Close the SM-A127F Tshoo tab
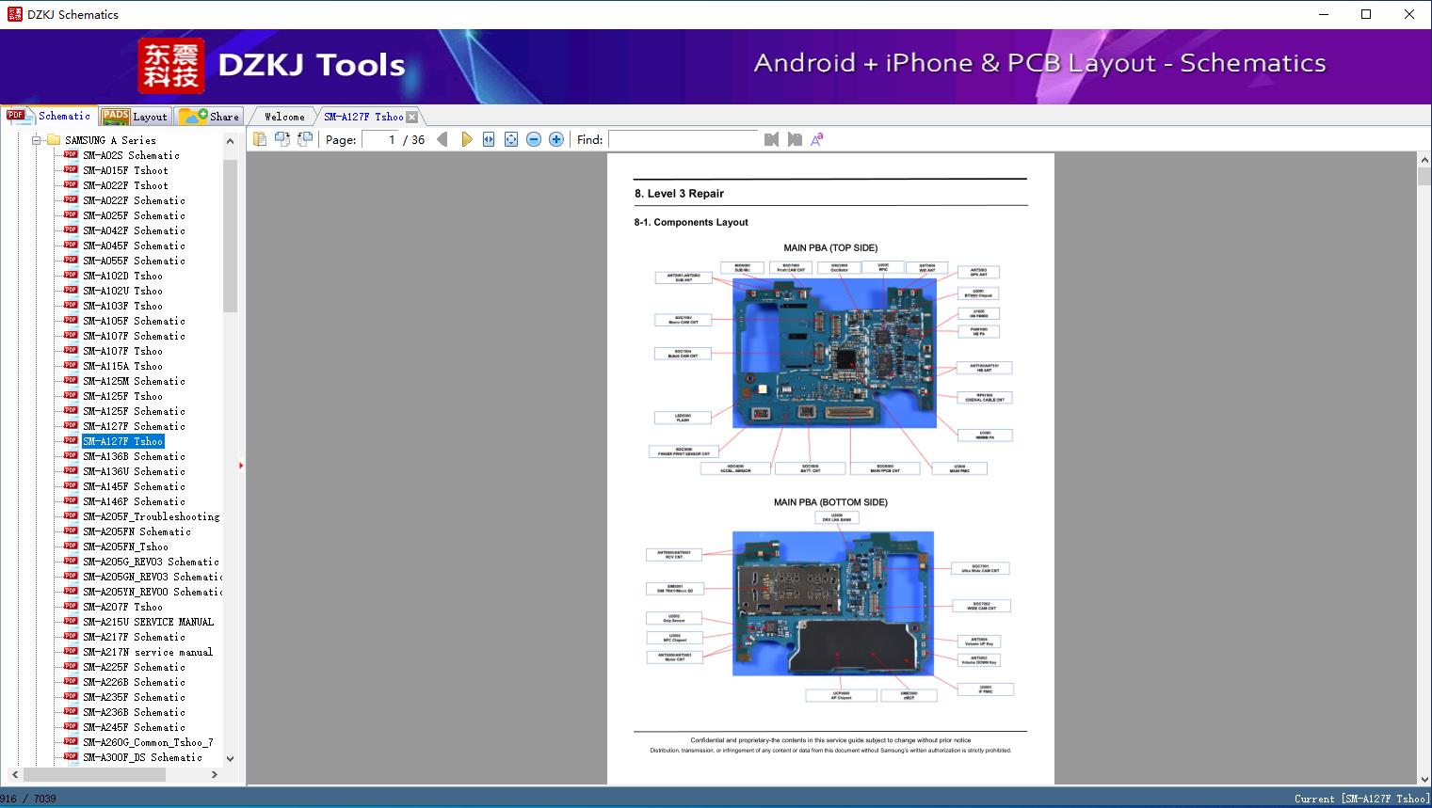1432x808 pixels. [412, 117]
